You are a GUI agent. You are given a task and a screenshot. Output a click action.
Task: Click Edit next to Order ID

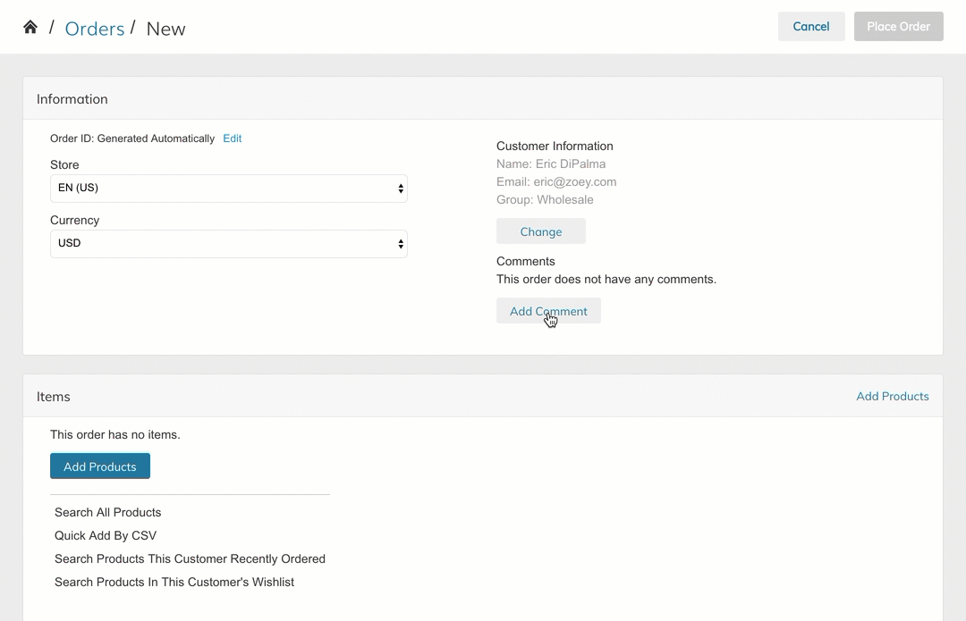coord(232,138)
